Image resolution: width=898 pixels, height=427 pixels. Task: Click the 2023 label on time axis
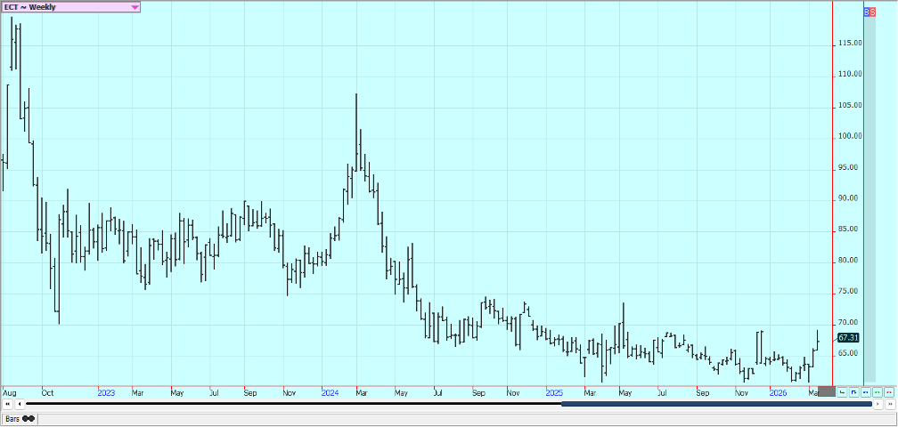(106, 391)
